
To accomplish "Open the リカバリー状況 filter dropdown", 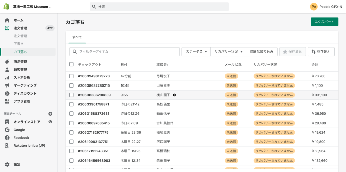I will pos(228,51).
